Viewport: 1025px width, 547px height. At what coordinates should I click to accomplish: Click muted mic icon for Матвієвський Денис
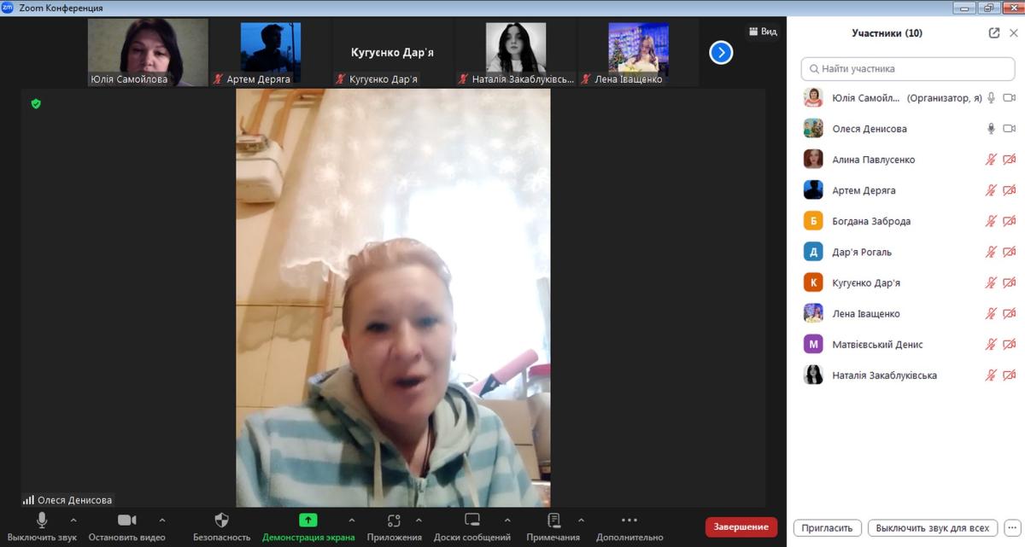point(992,344)
